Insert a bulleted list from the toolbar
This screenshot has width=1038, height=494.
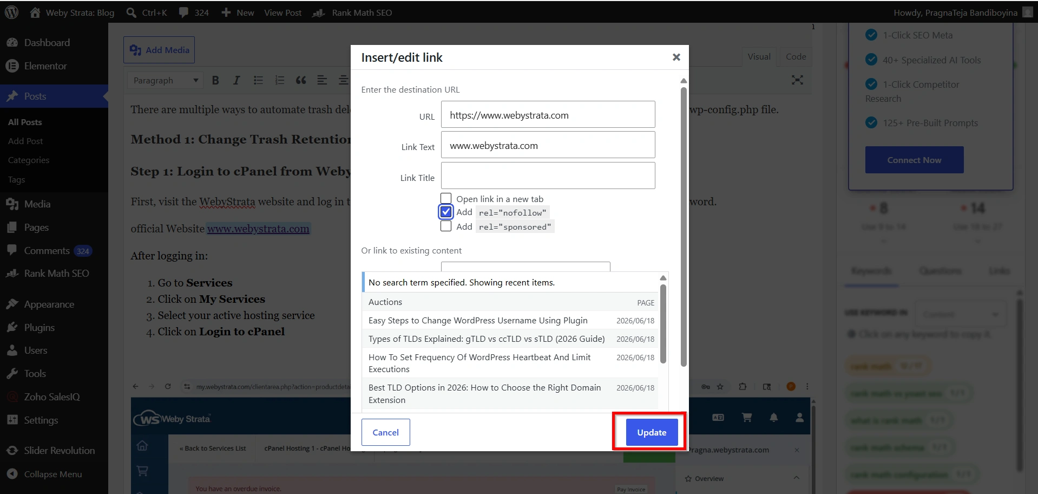(258, 80)
